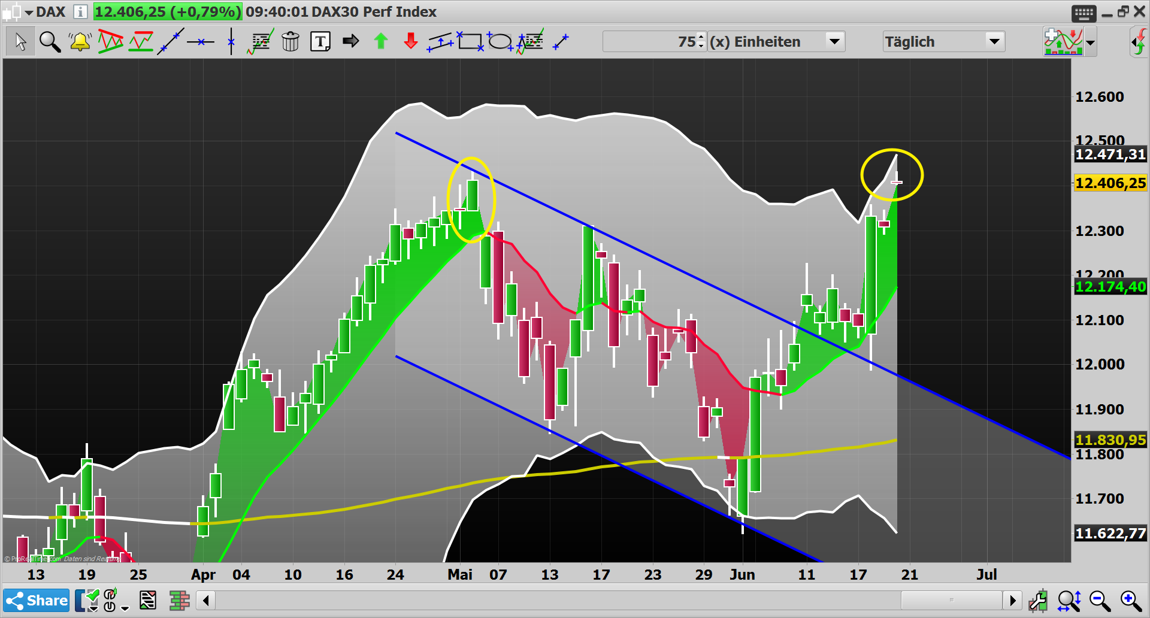The height and width of the screenshot is (618, 1150).
Task: Place a green up arrow marker
Action: tap(381, 41)
